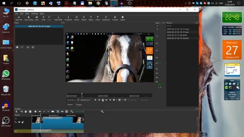Click the timeline Copy button

[26, 112]
